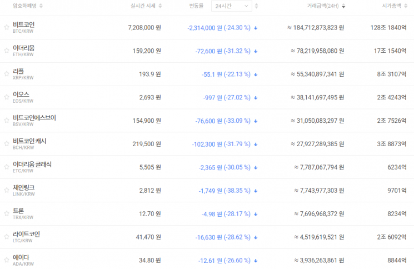Select change -102,300 원 (-31.79 %)
The image size is (414, 269).
[x=221, y=144]
